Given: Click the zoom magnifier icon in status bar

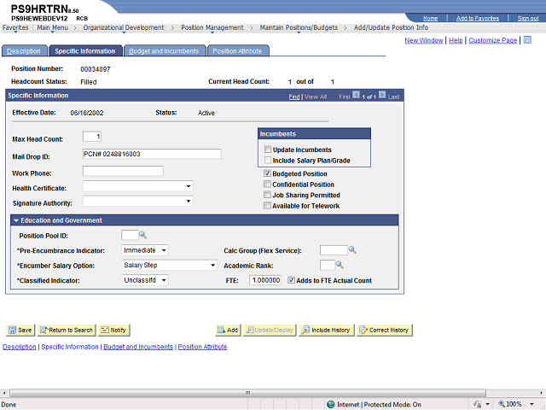Looking at the screenshot, I should click(502, 404).
